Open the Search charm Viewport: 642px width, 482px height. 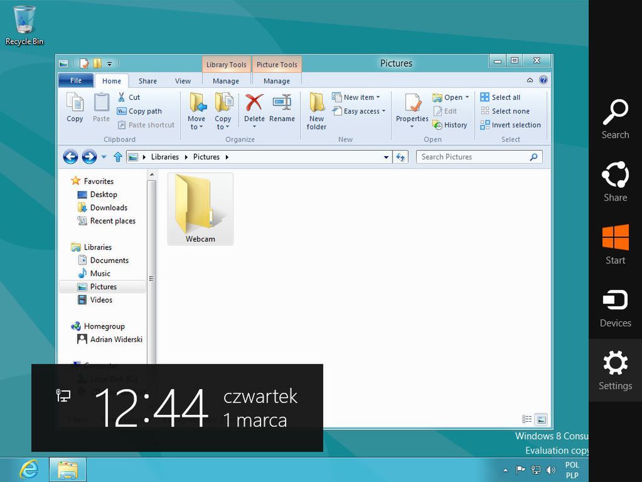click(x=616, y=119)
